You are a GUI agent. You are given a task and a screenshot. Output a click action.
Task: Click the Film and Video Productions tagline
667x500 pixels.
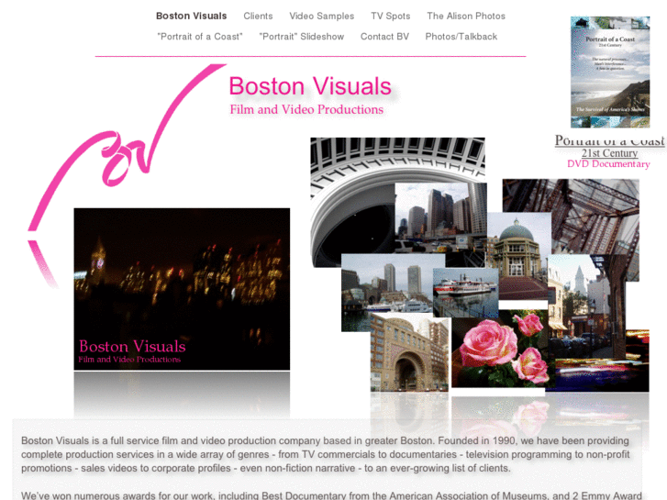pos(306,110)
